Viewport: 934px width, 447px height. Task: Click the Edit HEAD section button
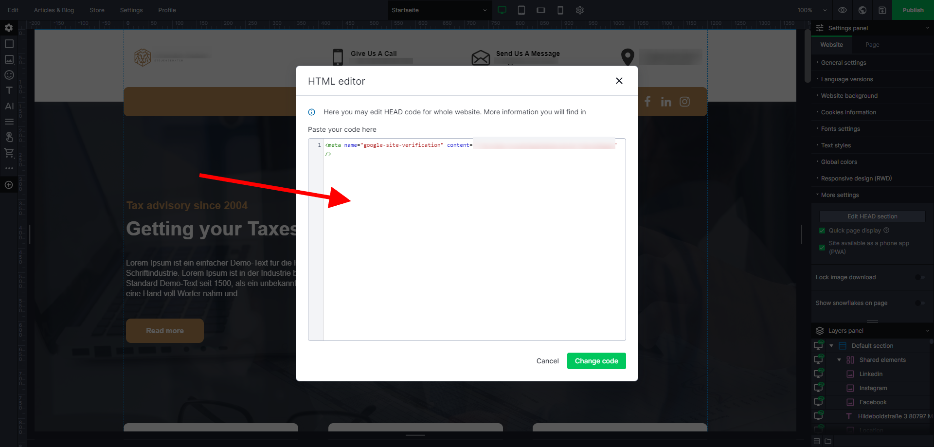(872, 216)
